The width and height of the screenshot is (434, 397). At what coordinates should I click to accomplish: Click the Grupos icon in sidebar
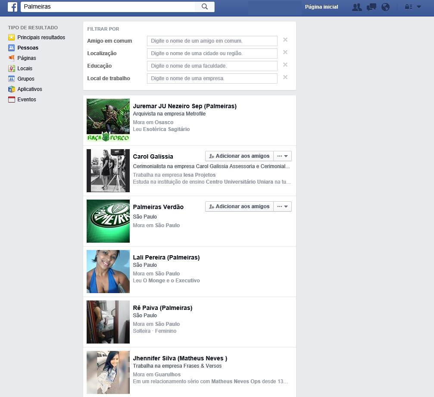[11, 78]
